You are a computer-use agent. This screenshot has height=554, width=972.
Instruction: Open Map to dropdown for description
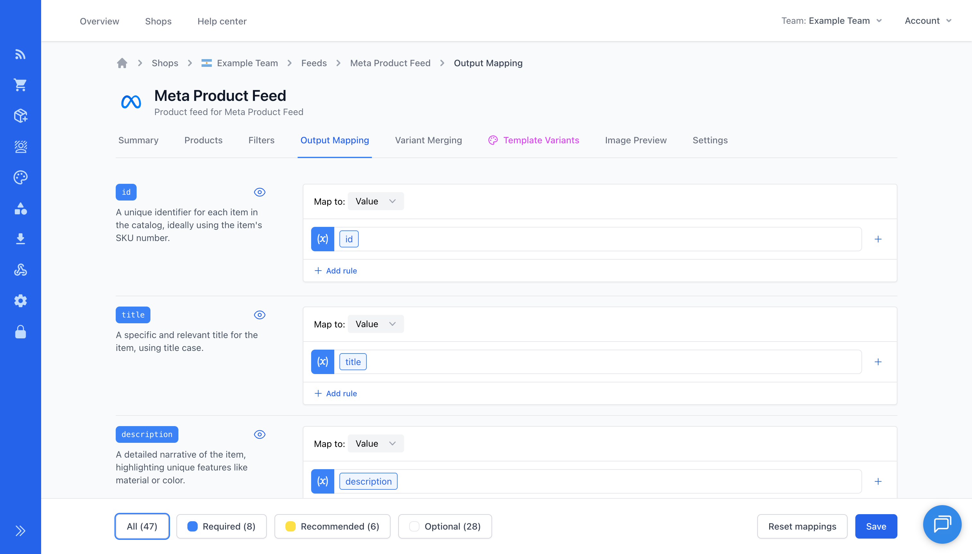point(376,444)
